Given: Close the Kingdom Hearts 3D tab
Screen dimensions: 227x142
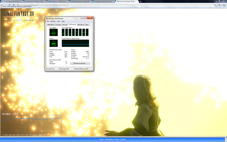Looking at the screenshot, I should click(x=114, y=2).
